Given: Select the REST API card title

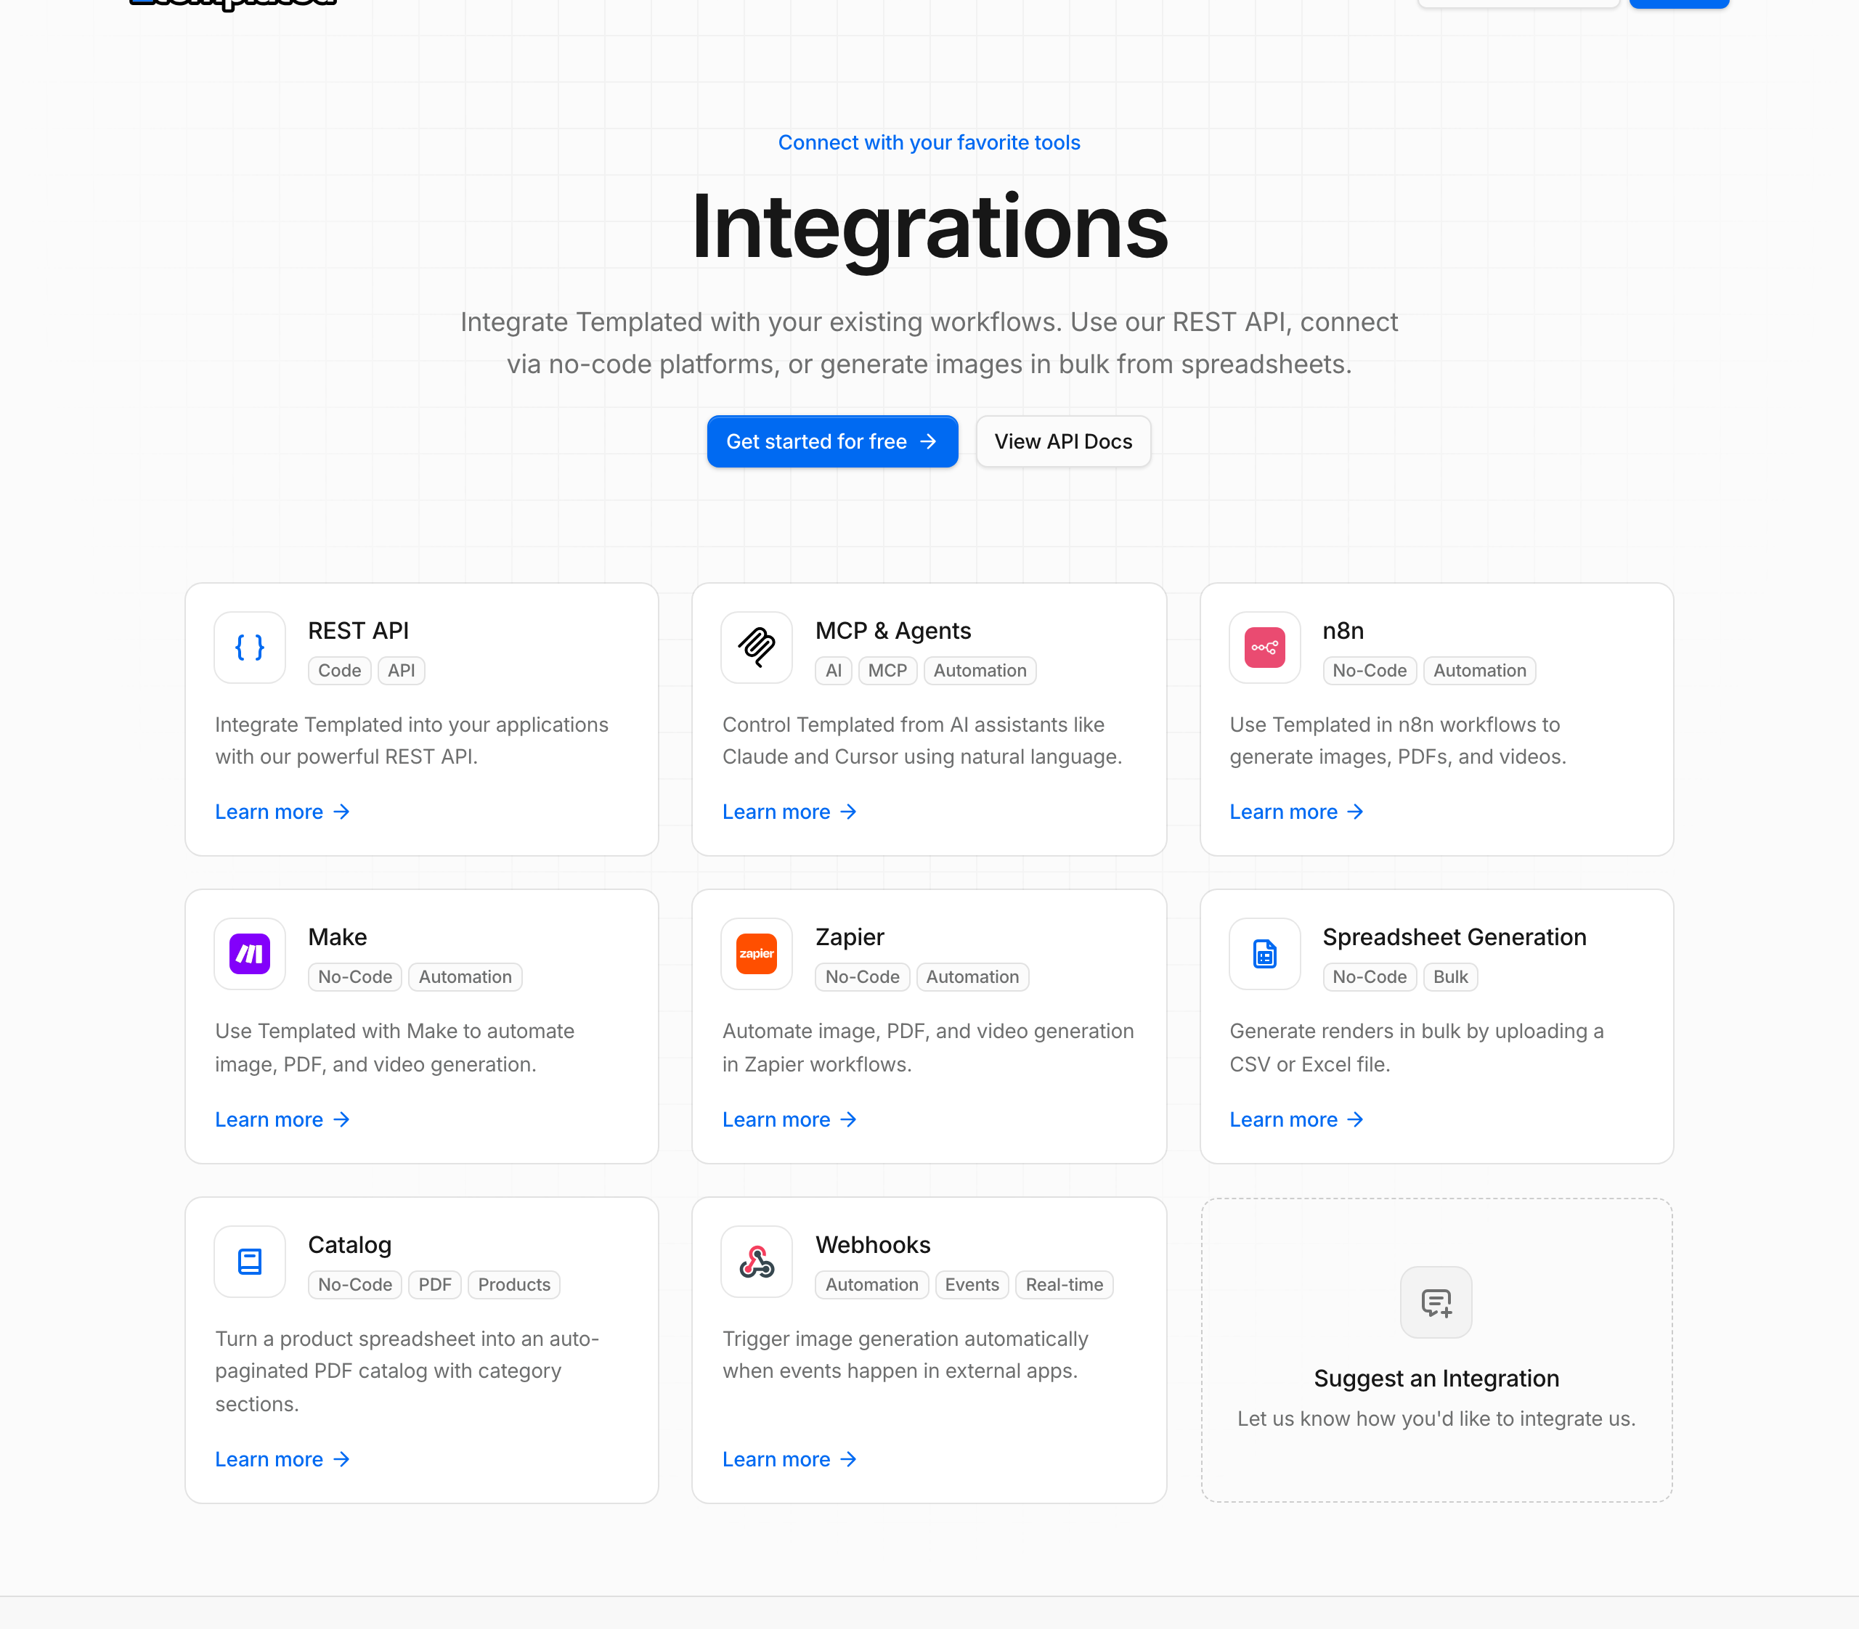Looking at the screenshot, I should (x=358, y=631).
